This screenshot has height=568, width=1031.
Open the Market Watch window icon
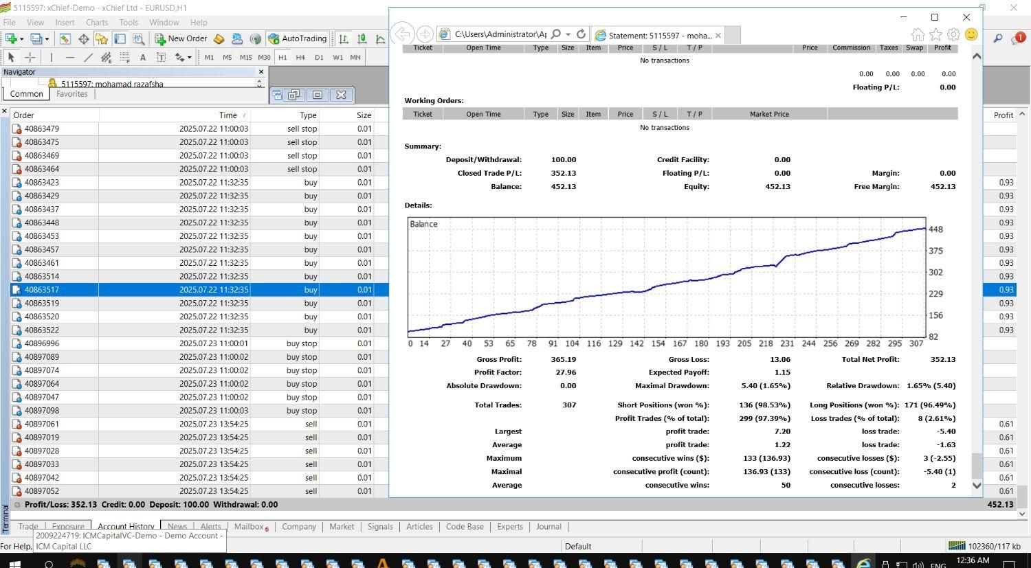tap(65, 39)
